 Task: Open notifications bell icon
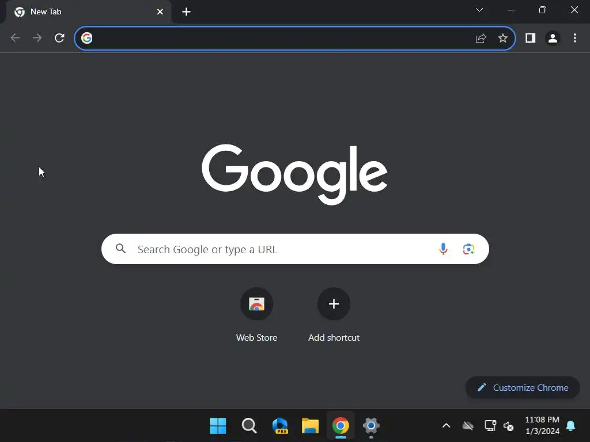(x=571, y=426)
